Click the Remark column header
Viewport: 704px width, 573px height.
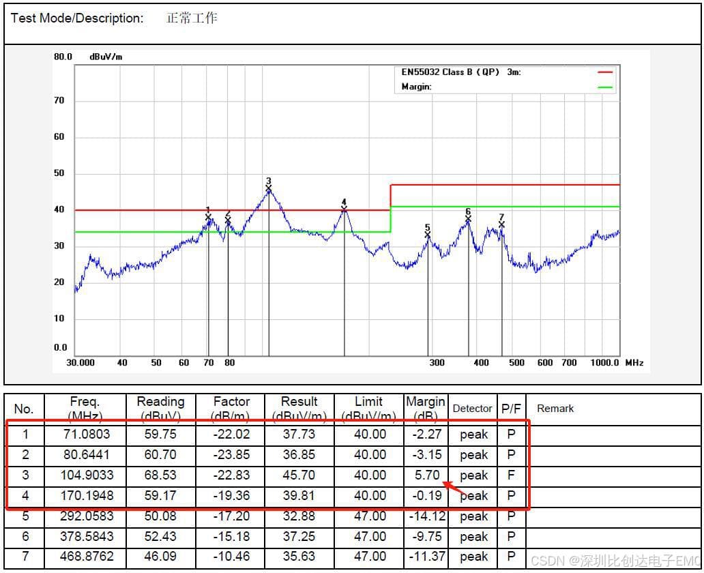[555, 408]
